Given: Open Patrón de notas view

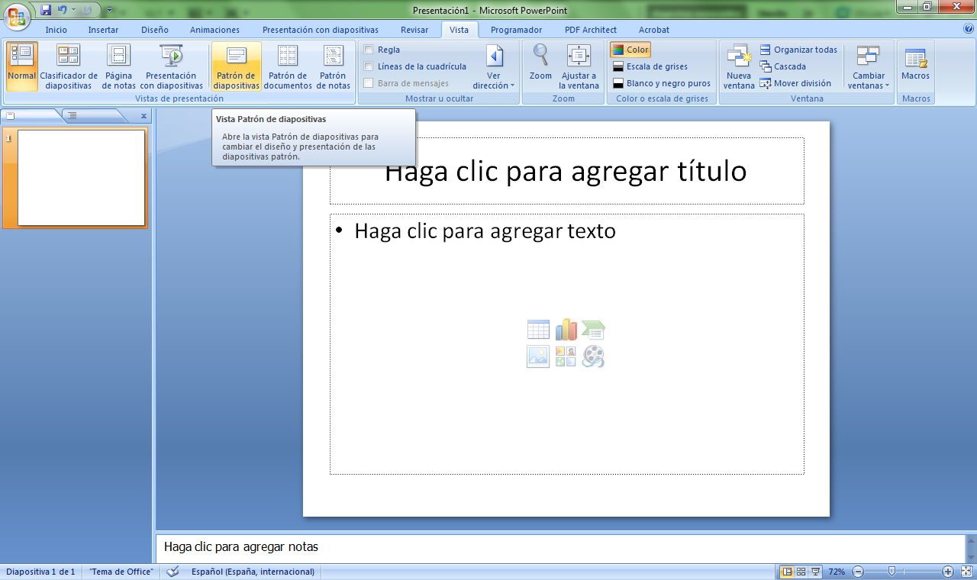Looking at the screenshot, I should (x=333, y=66).
